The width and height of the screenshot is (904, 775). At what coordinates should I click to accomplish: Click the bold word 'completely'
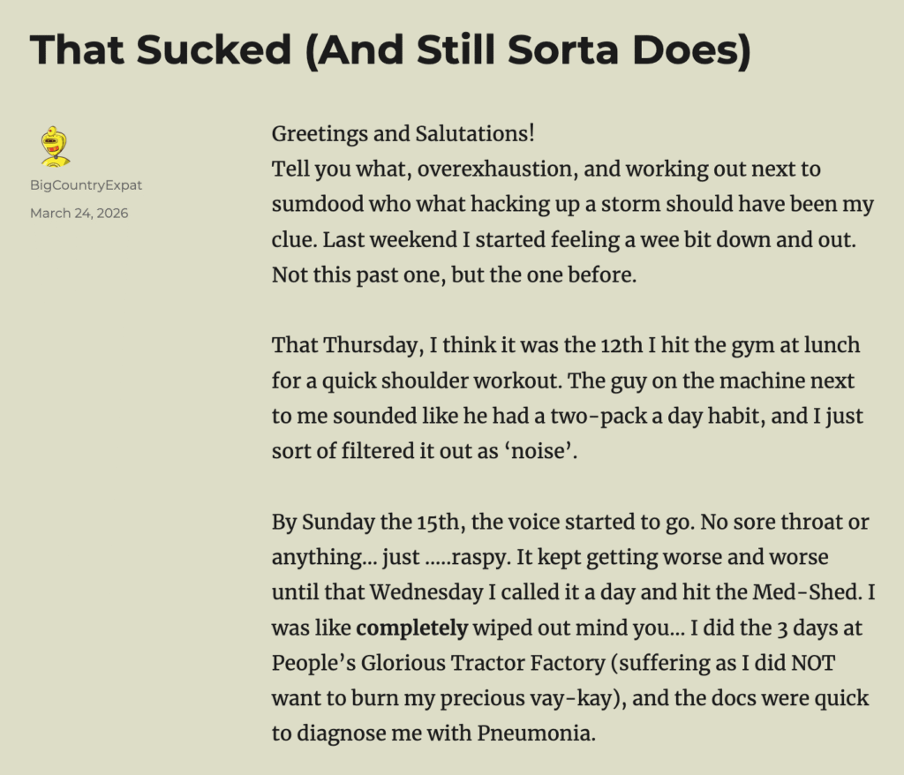[411, 628]
